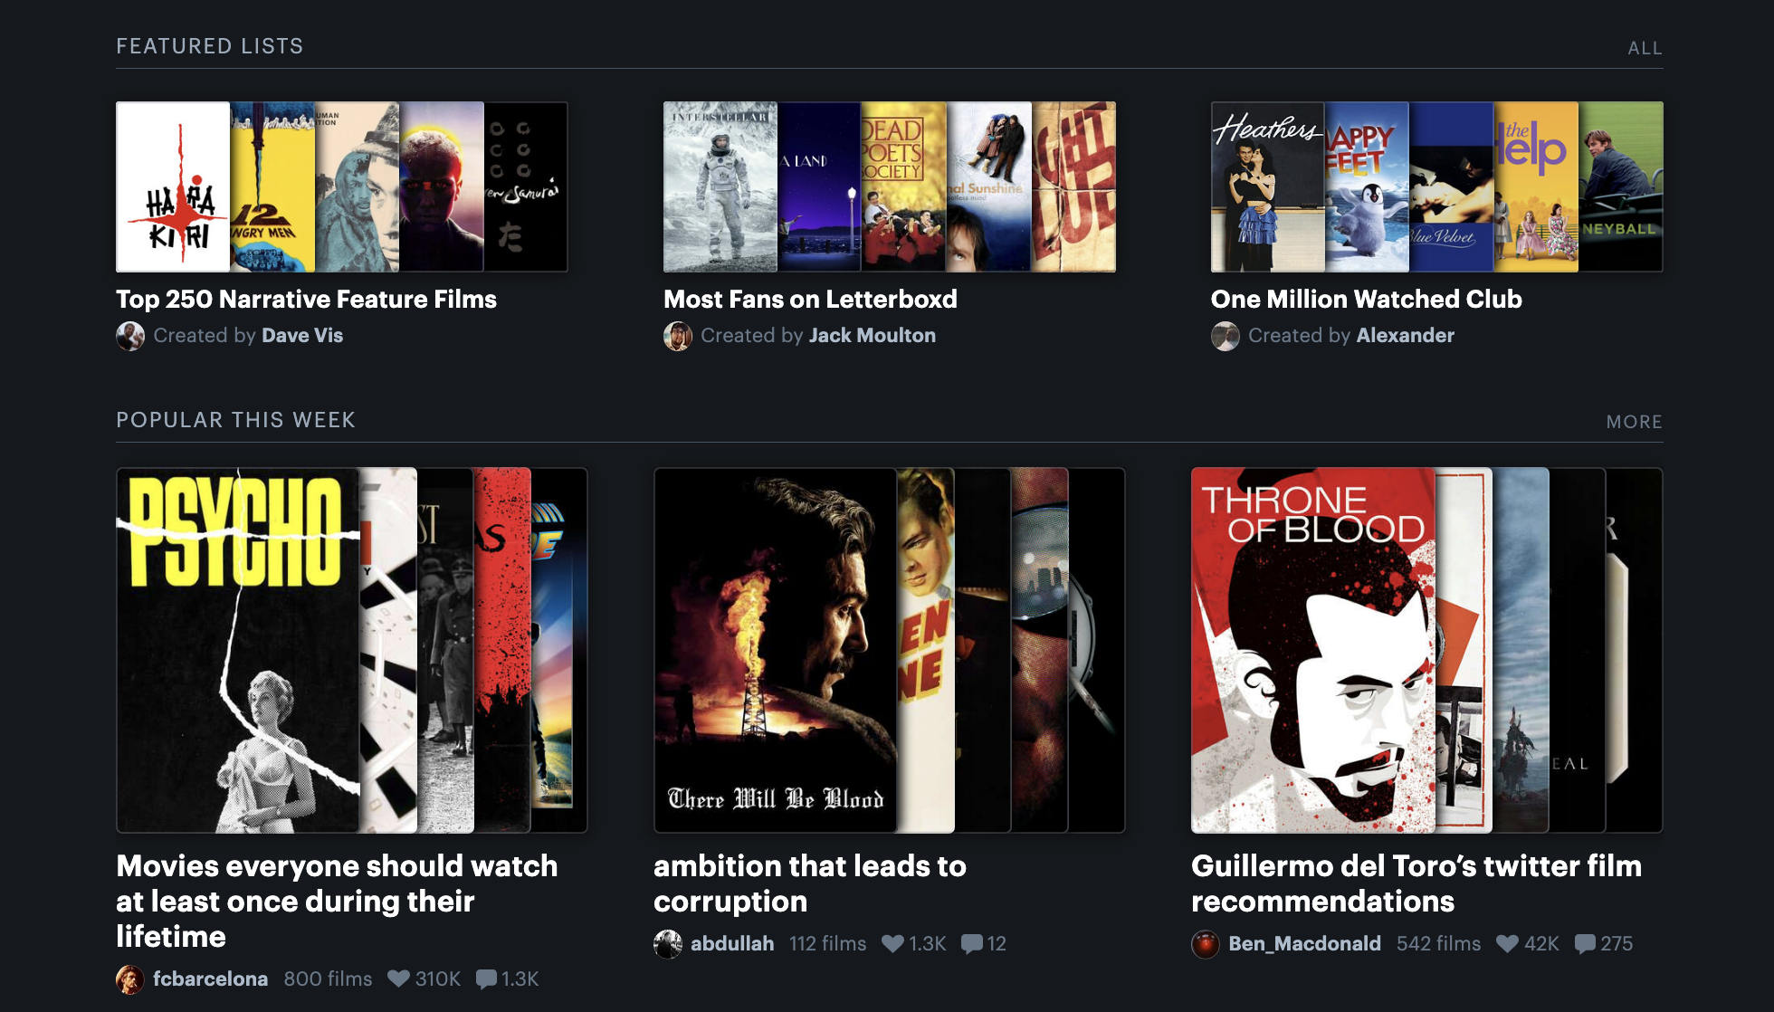Click the heart icon beside 42K

click(x=1507, y=943)
